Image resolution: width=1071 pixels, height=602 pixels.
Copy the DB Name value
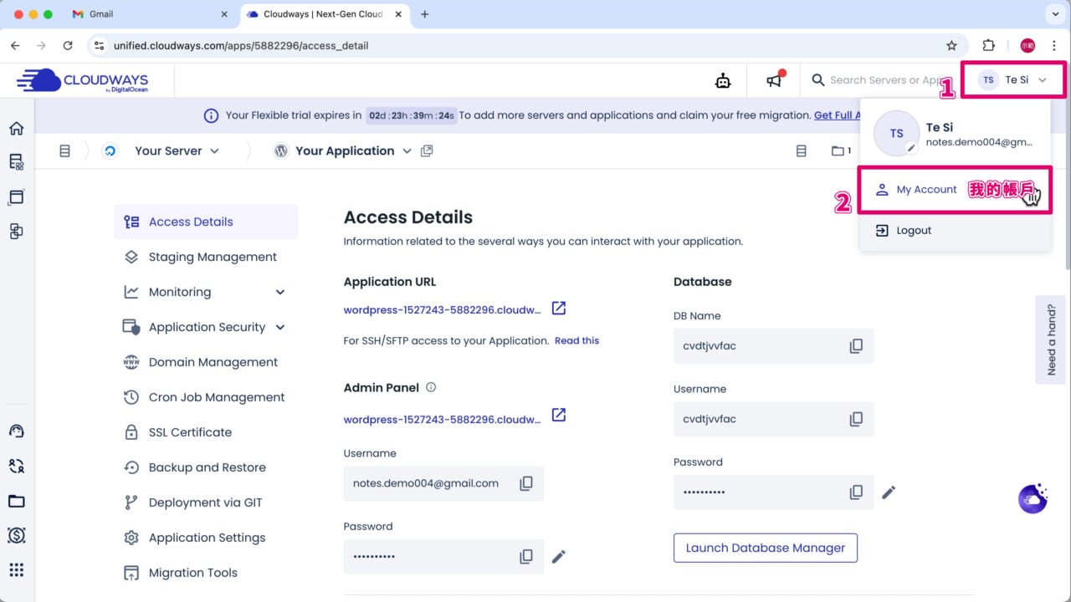click(x=856, y=346)
